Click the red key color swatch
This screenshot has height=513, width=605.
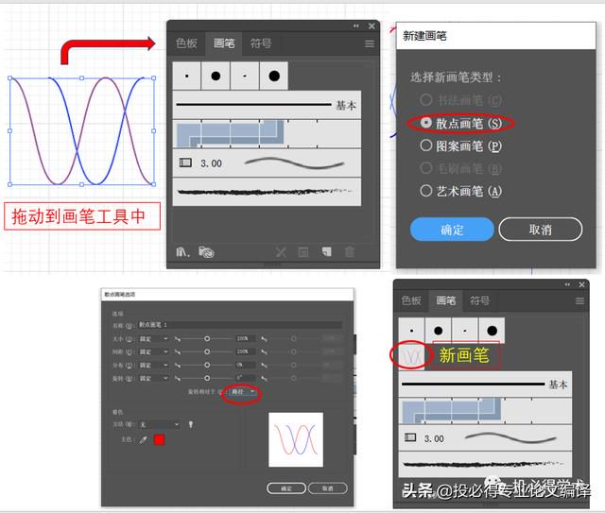pyautogui.click(x=159, y=439)
